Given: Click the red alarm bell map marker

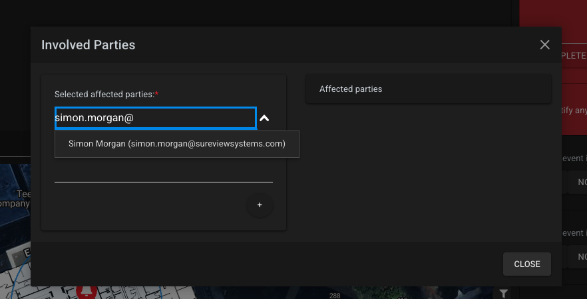Looking at the screenshot, I should click(x=87, y=292).
